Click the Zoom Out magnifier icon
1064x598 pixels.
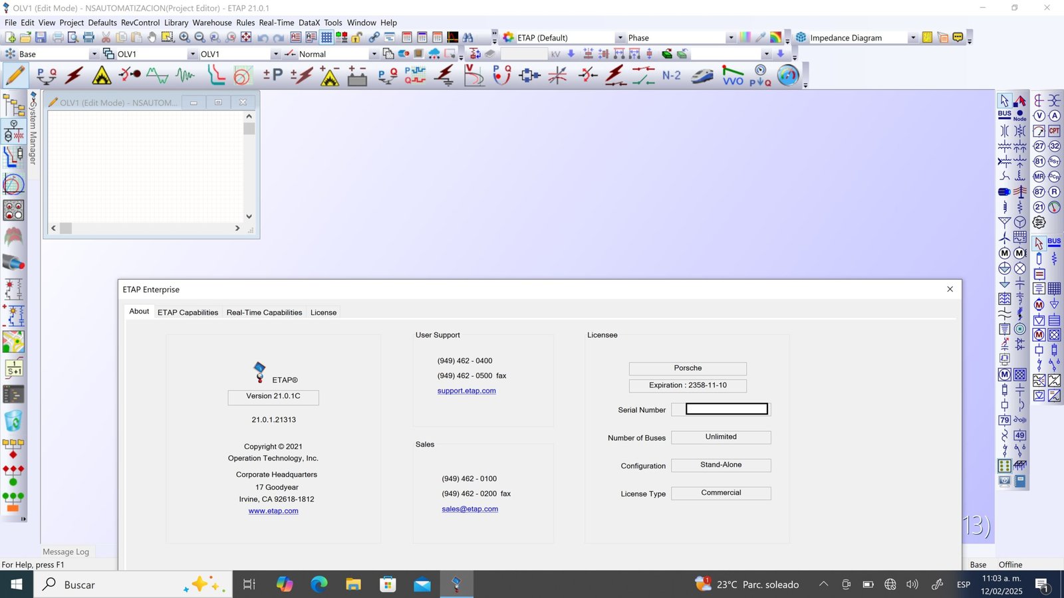199,37
